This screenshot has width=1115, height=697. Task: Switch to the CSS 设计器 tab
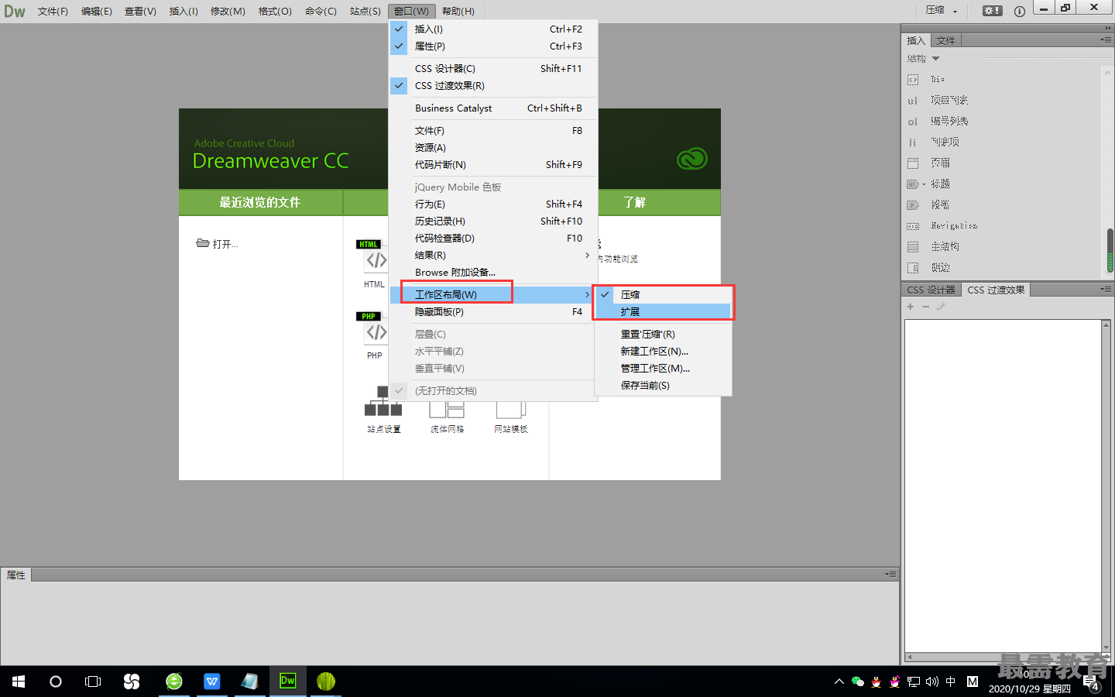pos(931,290)
